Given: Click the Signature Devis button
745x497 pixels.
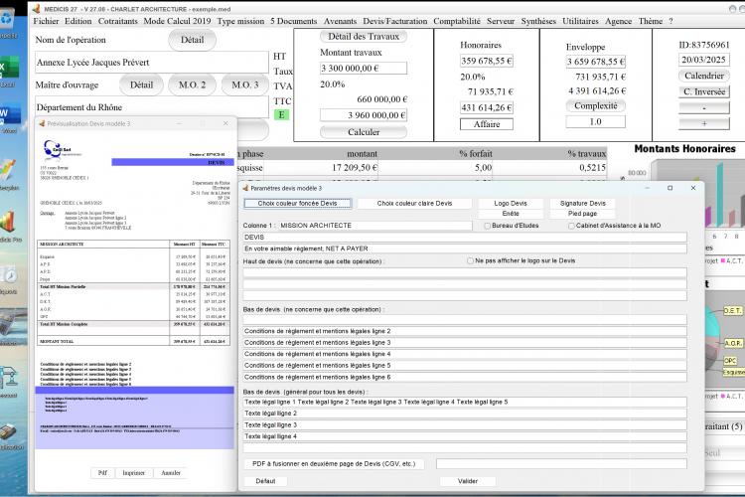Looking at the screenshot, I should (582, 204).
